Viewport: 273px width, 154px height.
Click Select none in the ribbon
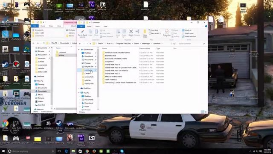tap(188, 33)
